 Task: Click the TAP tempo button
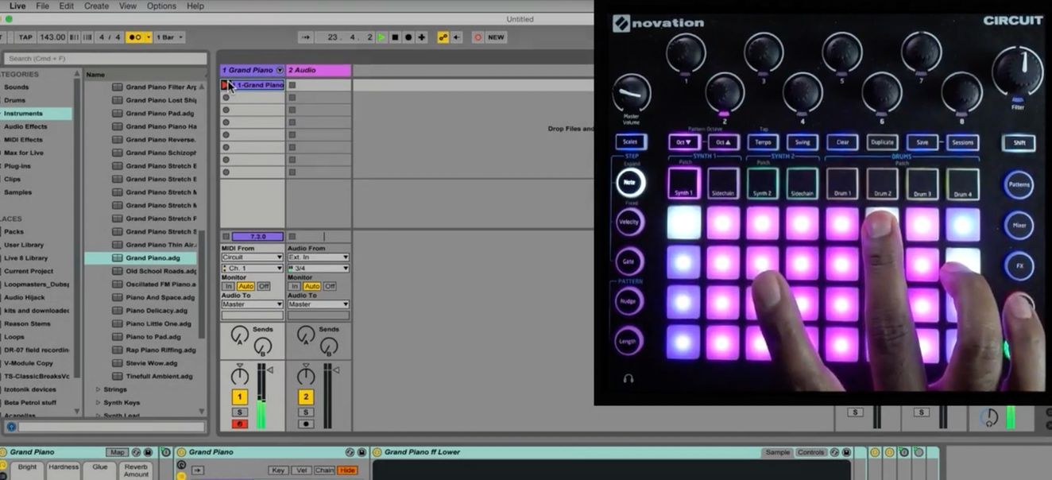point(25,37)
